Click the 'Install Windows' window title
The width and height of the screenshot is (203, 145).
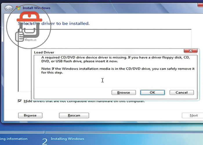[x=36, y=8]
